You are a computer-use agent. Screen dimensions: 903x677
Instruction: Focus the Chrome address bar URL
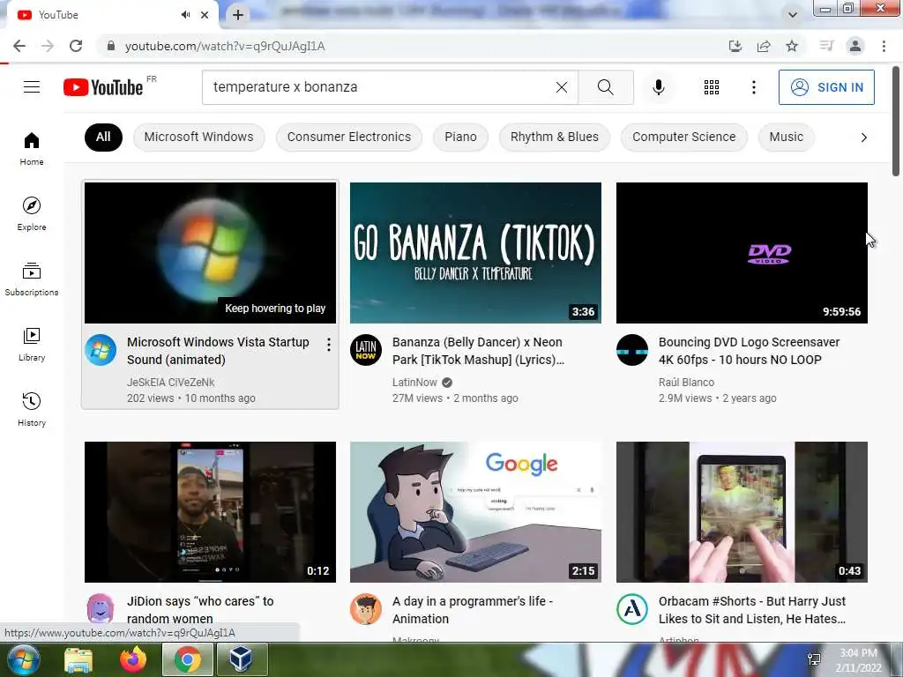tap(225, 46)
